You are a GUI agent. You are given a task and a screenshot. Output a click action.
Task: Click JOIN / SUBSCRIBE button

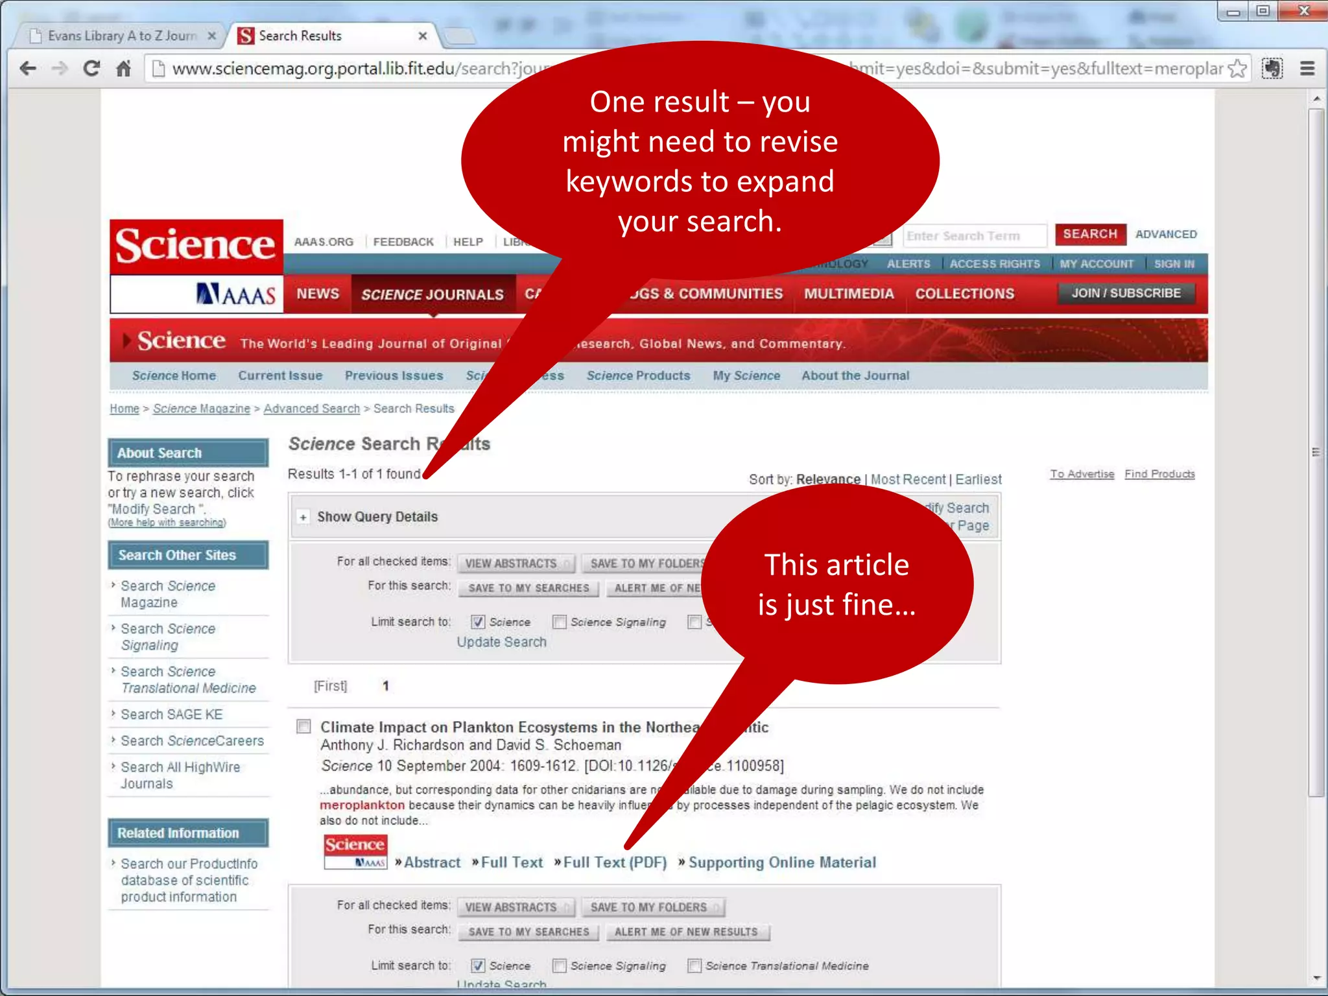pos(1126,293)
